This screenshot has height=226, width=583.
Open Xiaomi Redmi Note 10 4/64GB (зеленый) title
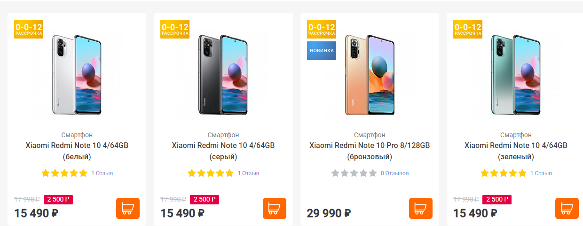516,151
